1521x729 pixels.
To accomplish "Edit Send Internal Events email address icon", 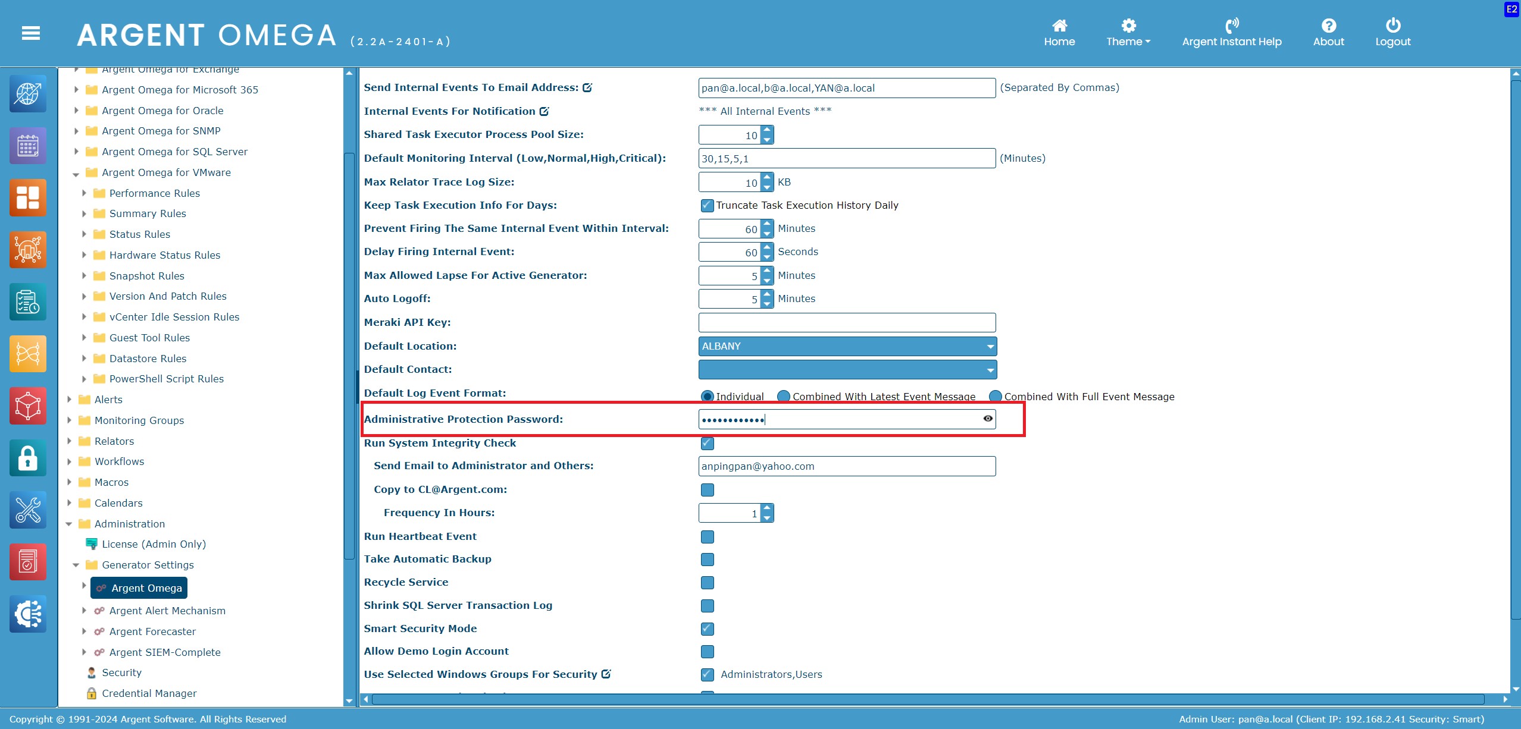I will click(x=587, y=88).
